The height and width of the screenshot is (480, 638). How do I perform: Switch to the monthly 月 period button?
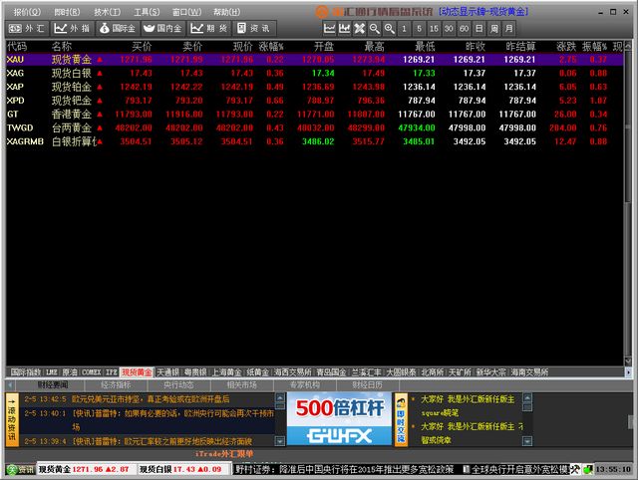(509, 29)
